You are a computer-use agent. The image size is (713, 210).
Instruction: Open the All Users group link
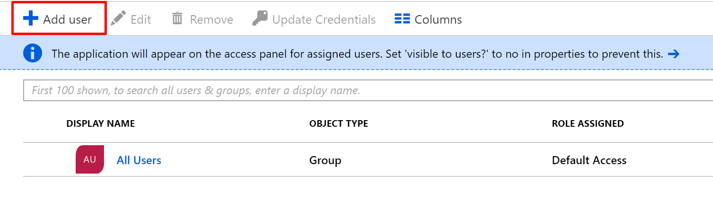click(x=139, y=160)
